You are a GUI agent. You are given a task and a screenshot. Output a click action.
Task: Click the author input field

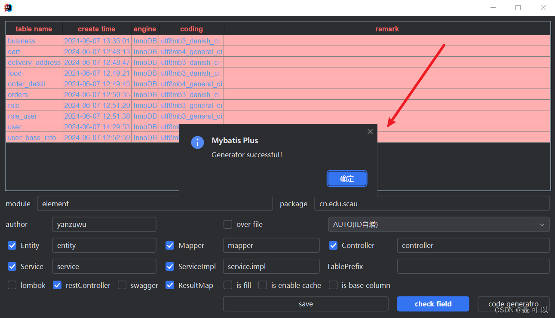[104, 224]
